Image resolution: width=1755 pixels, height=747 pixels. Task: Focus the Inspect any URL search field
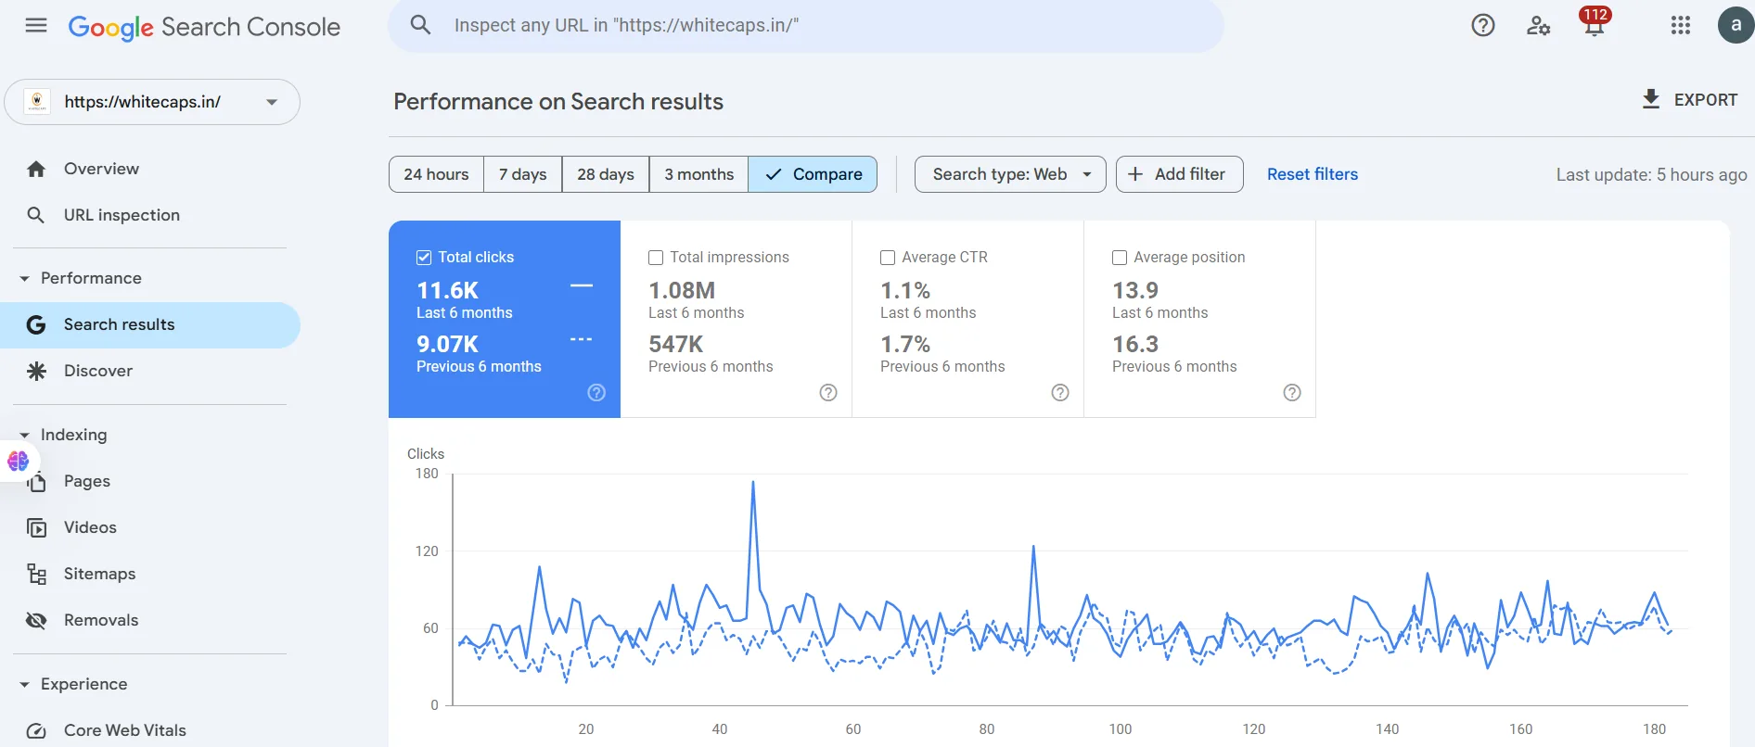805,25
